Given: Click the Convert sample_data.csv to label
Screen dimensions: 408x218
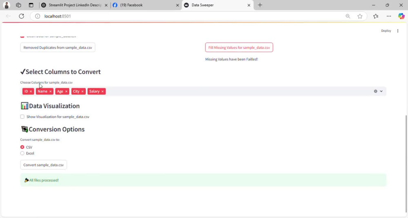Looking at the screenshot, I should click(x=40, y=139).
